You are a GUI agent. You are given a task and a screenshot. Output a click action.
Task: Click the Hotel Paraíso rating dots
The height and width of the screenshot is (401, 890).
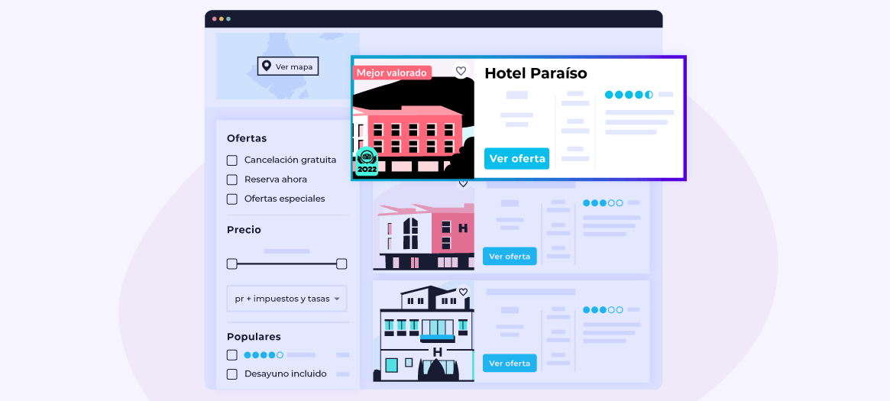click(x=629, y=95)
